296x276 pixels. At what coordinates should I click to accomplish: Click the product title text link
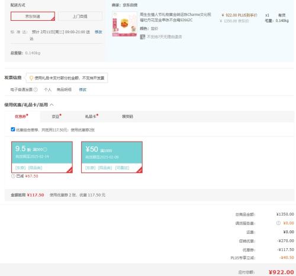tap(175, 17)
